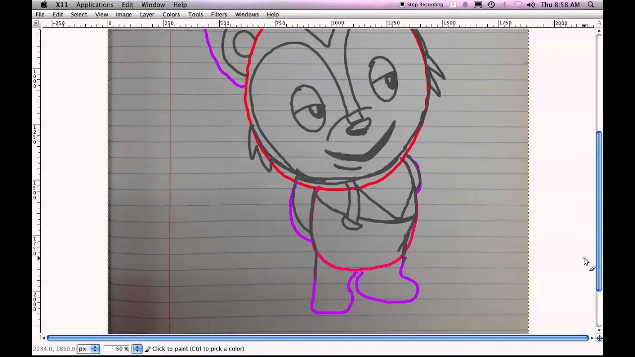Open GIMP Colors menu
Image resolution: width=635 pixels, height=357 pixels.
(171, 14)
